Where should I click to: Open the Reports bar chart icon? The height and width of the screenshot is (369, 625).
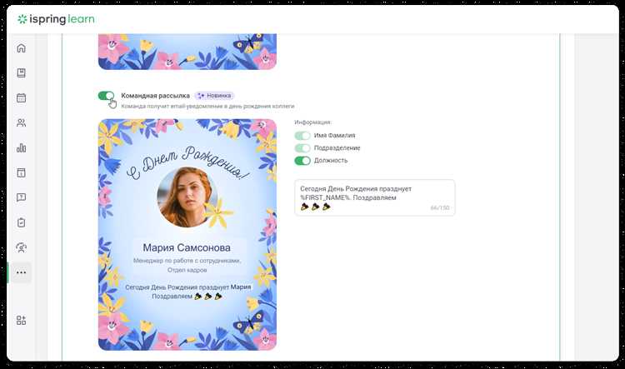click(x=21, y=148)
